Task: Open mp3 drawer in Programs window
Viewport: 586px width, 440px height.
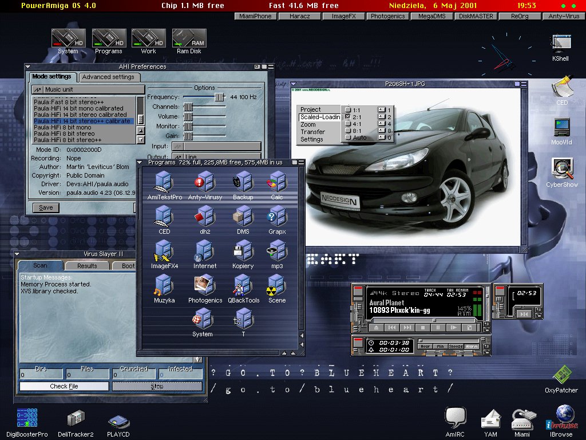Action: click(x=277, y=254)
